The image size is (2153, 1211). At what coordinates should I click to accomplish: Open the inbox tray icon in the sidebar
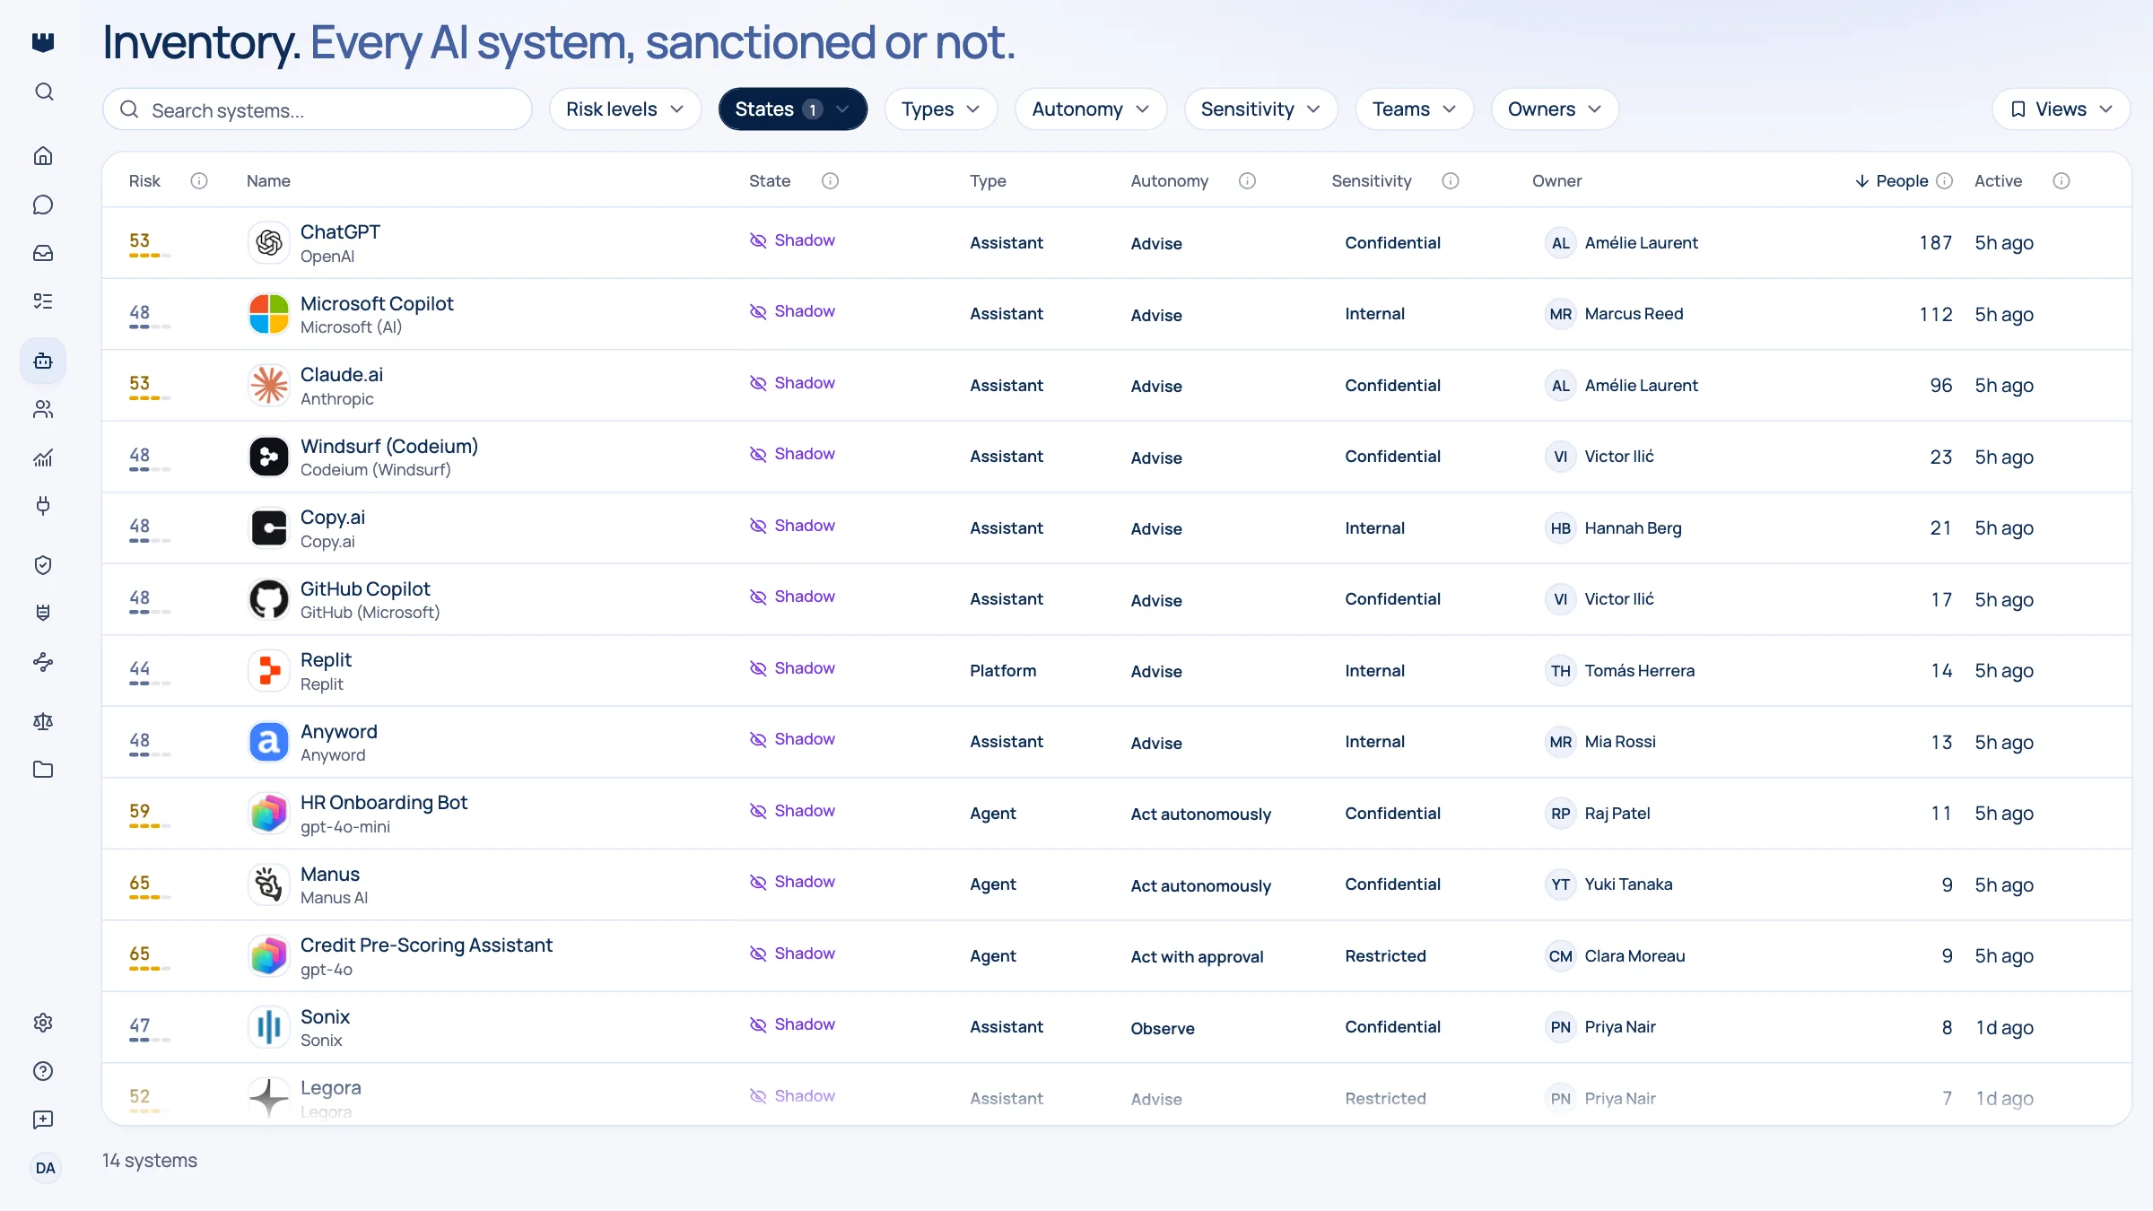pos(43,253)
